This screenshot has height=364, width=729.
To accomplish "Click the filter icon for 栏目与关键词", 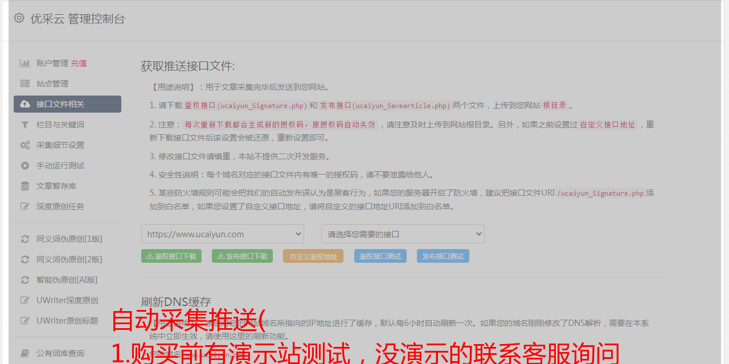I will [25, 125].
